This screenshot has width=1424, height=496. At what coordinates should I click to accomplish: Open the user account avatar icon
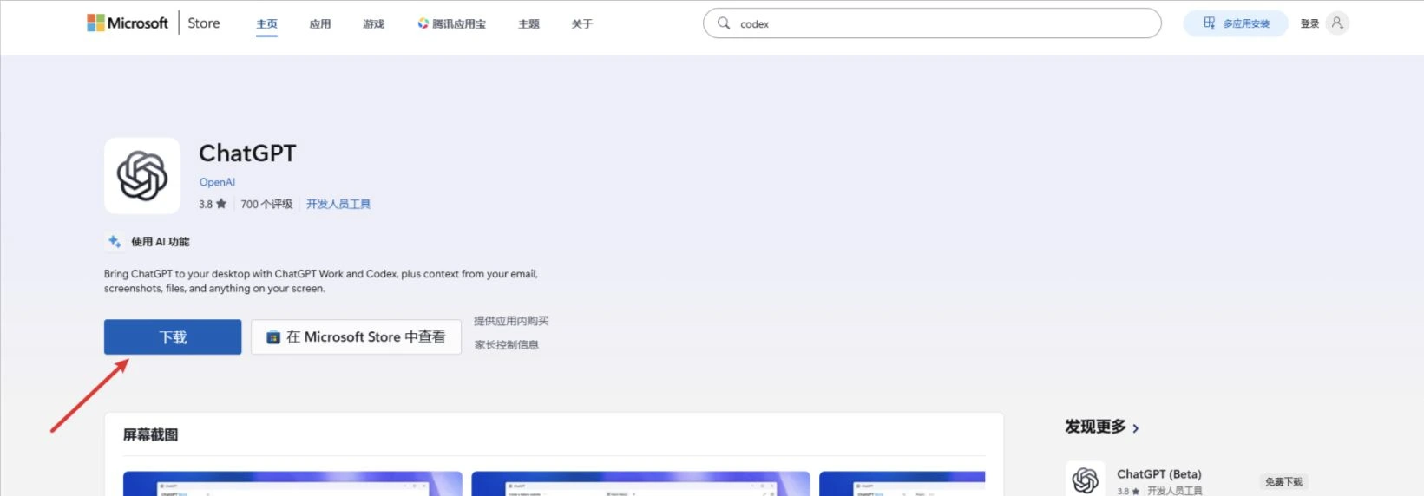point(1337,23)
